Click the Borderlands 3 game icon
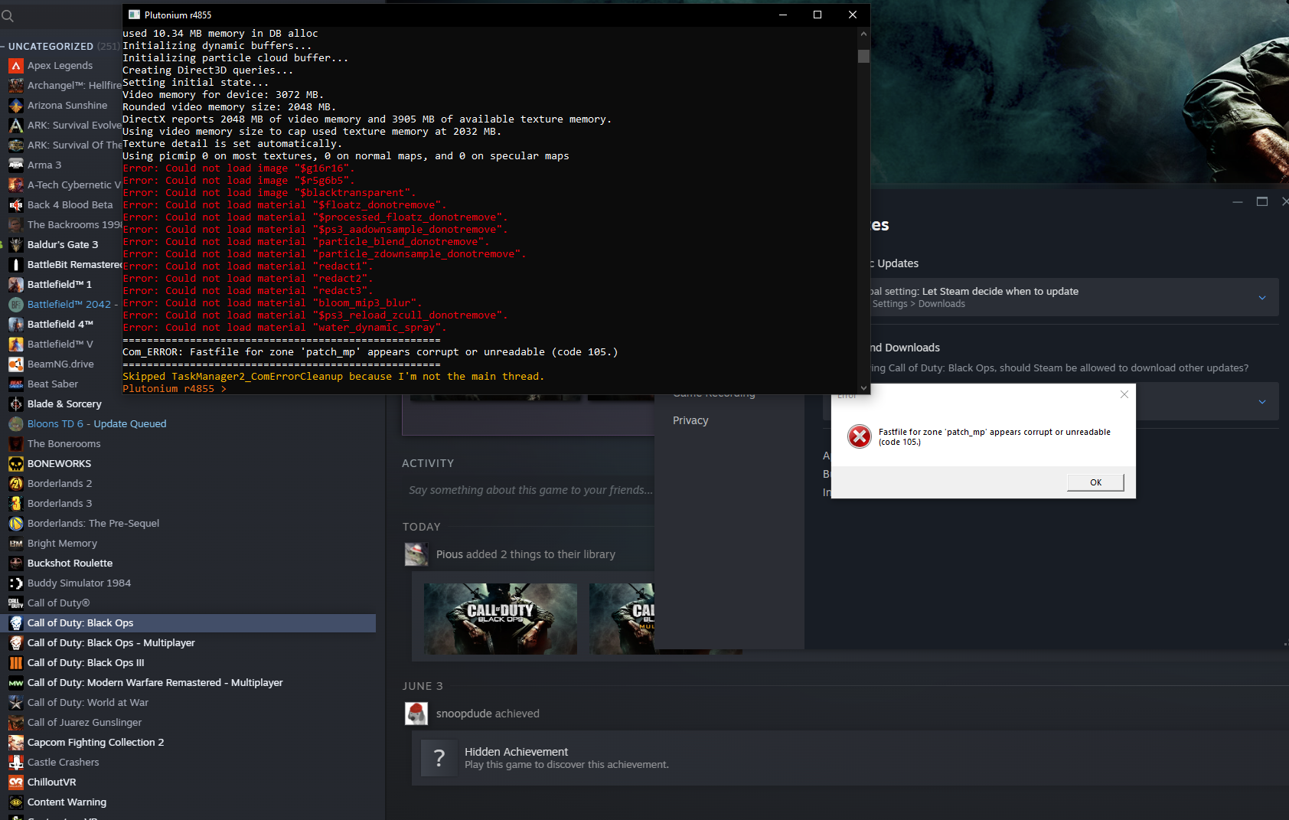Image resolution: width=1289 pixels, height=820 pixels. tap(16, 504)
